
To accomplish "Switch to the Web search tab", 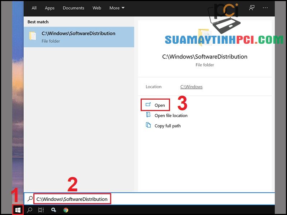I will point(97,8).
